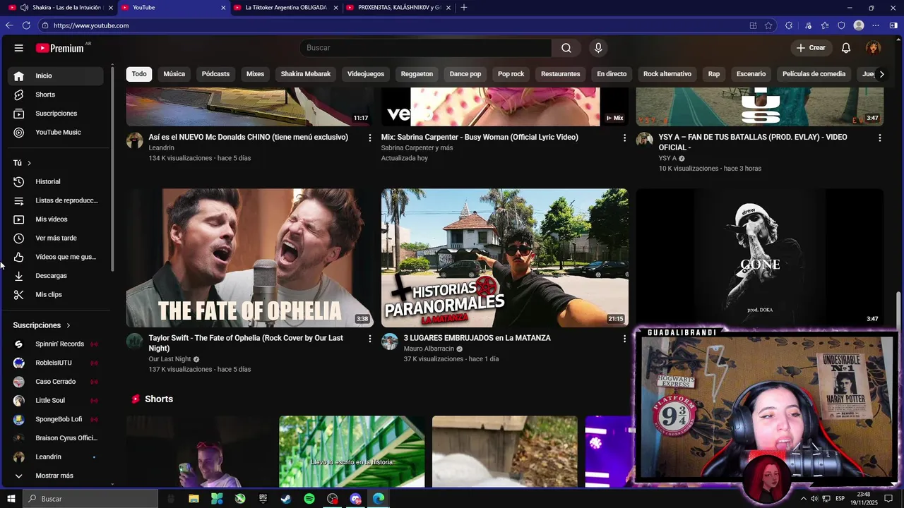Activate voice search microphone
Image resolution: width=904 pixels, height=508 pixels.
pyautogui.click(x=598, y=48)
